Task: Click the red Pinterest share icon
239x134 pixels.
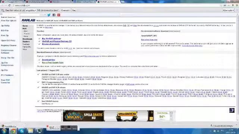Action: (x=59, y=15)
